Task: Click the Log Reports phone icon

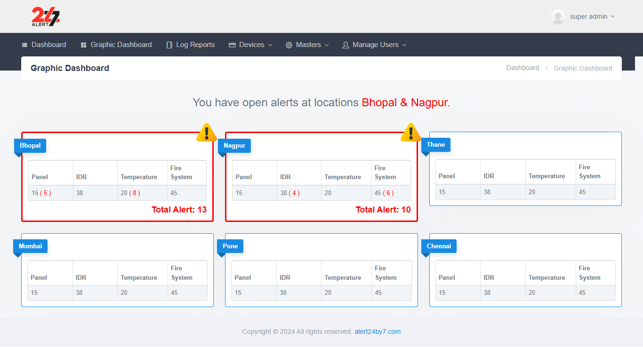Action: click(169, 45)
